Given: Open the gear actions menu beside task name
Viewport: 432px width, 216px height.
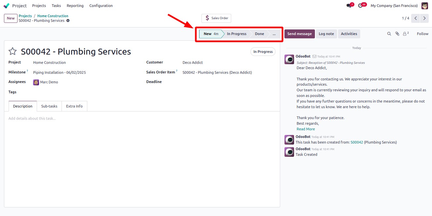Looking at the screenshot, I should pos(68,21).
